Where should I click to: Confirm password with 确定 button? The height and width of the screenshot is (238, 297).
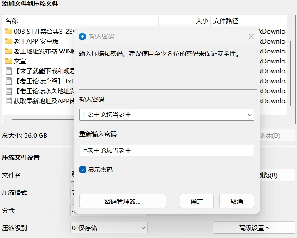point(197,201)
